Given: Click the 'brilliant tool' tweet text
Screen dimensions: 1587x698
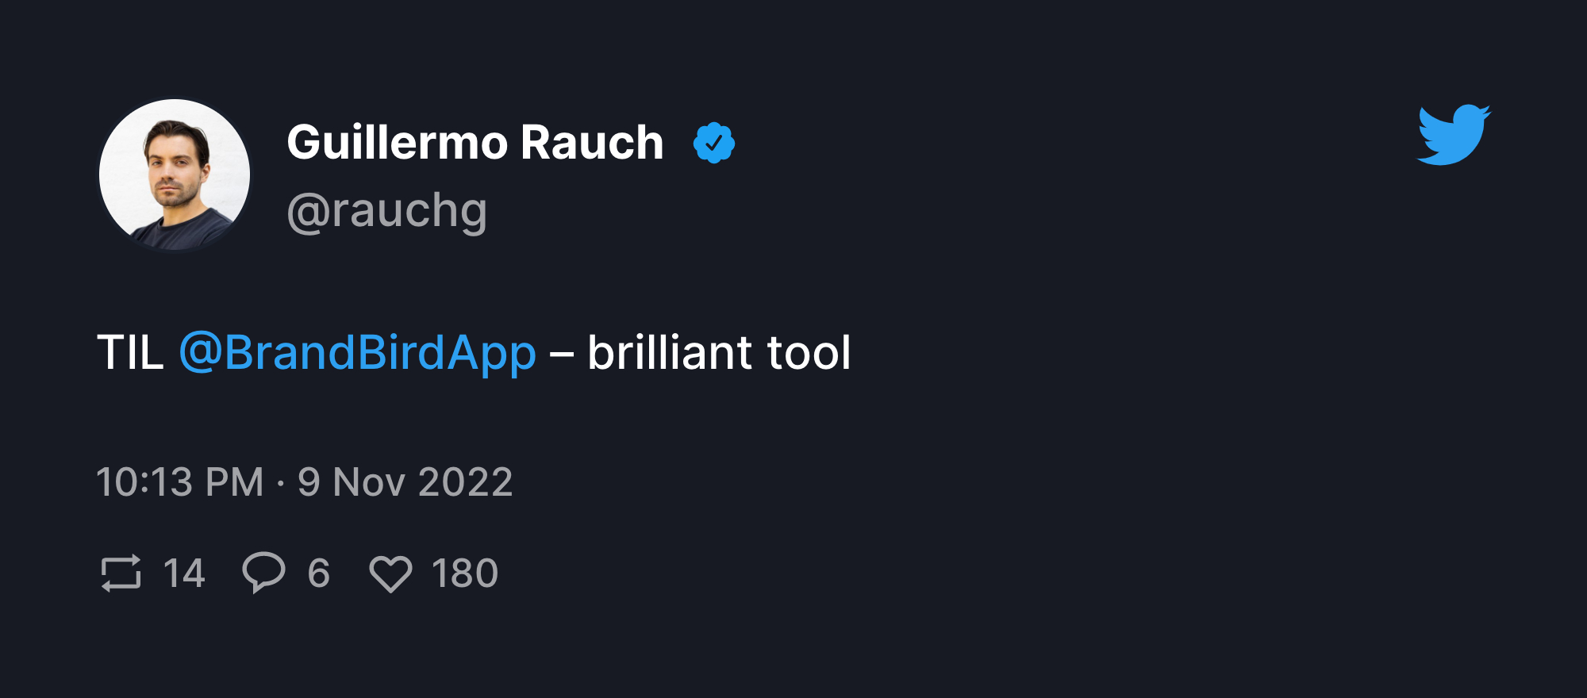Looking at the screenshot, I should click(719, 353).
